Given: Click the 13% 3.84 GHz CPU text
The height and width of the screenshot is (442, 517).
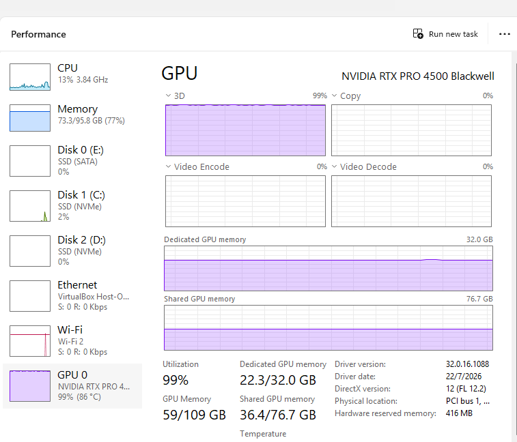Looking at the screenshot, I should [x=83, y=80].
